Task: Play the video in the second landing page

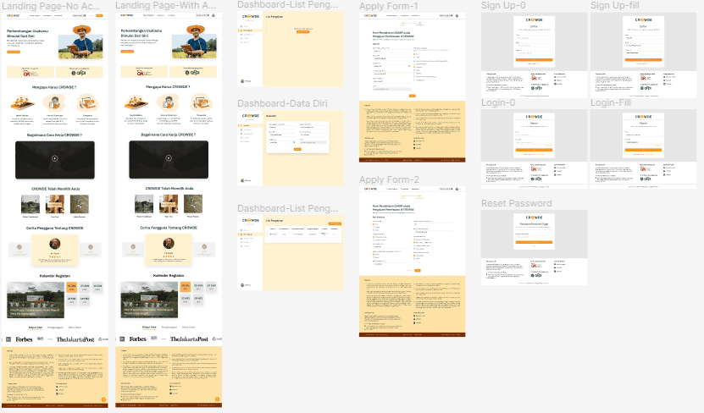Action: 169,158
